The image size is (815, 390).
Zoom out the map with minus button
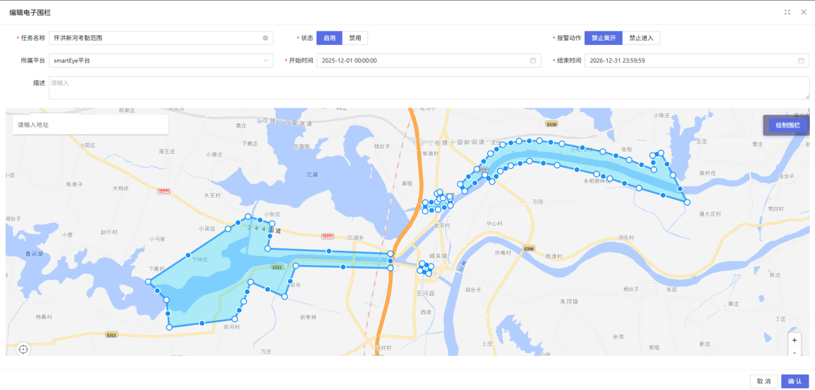coord(794,352)
